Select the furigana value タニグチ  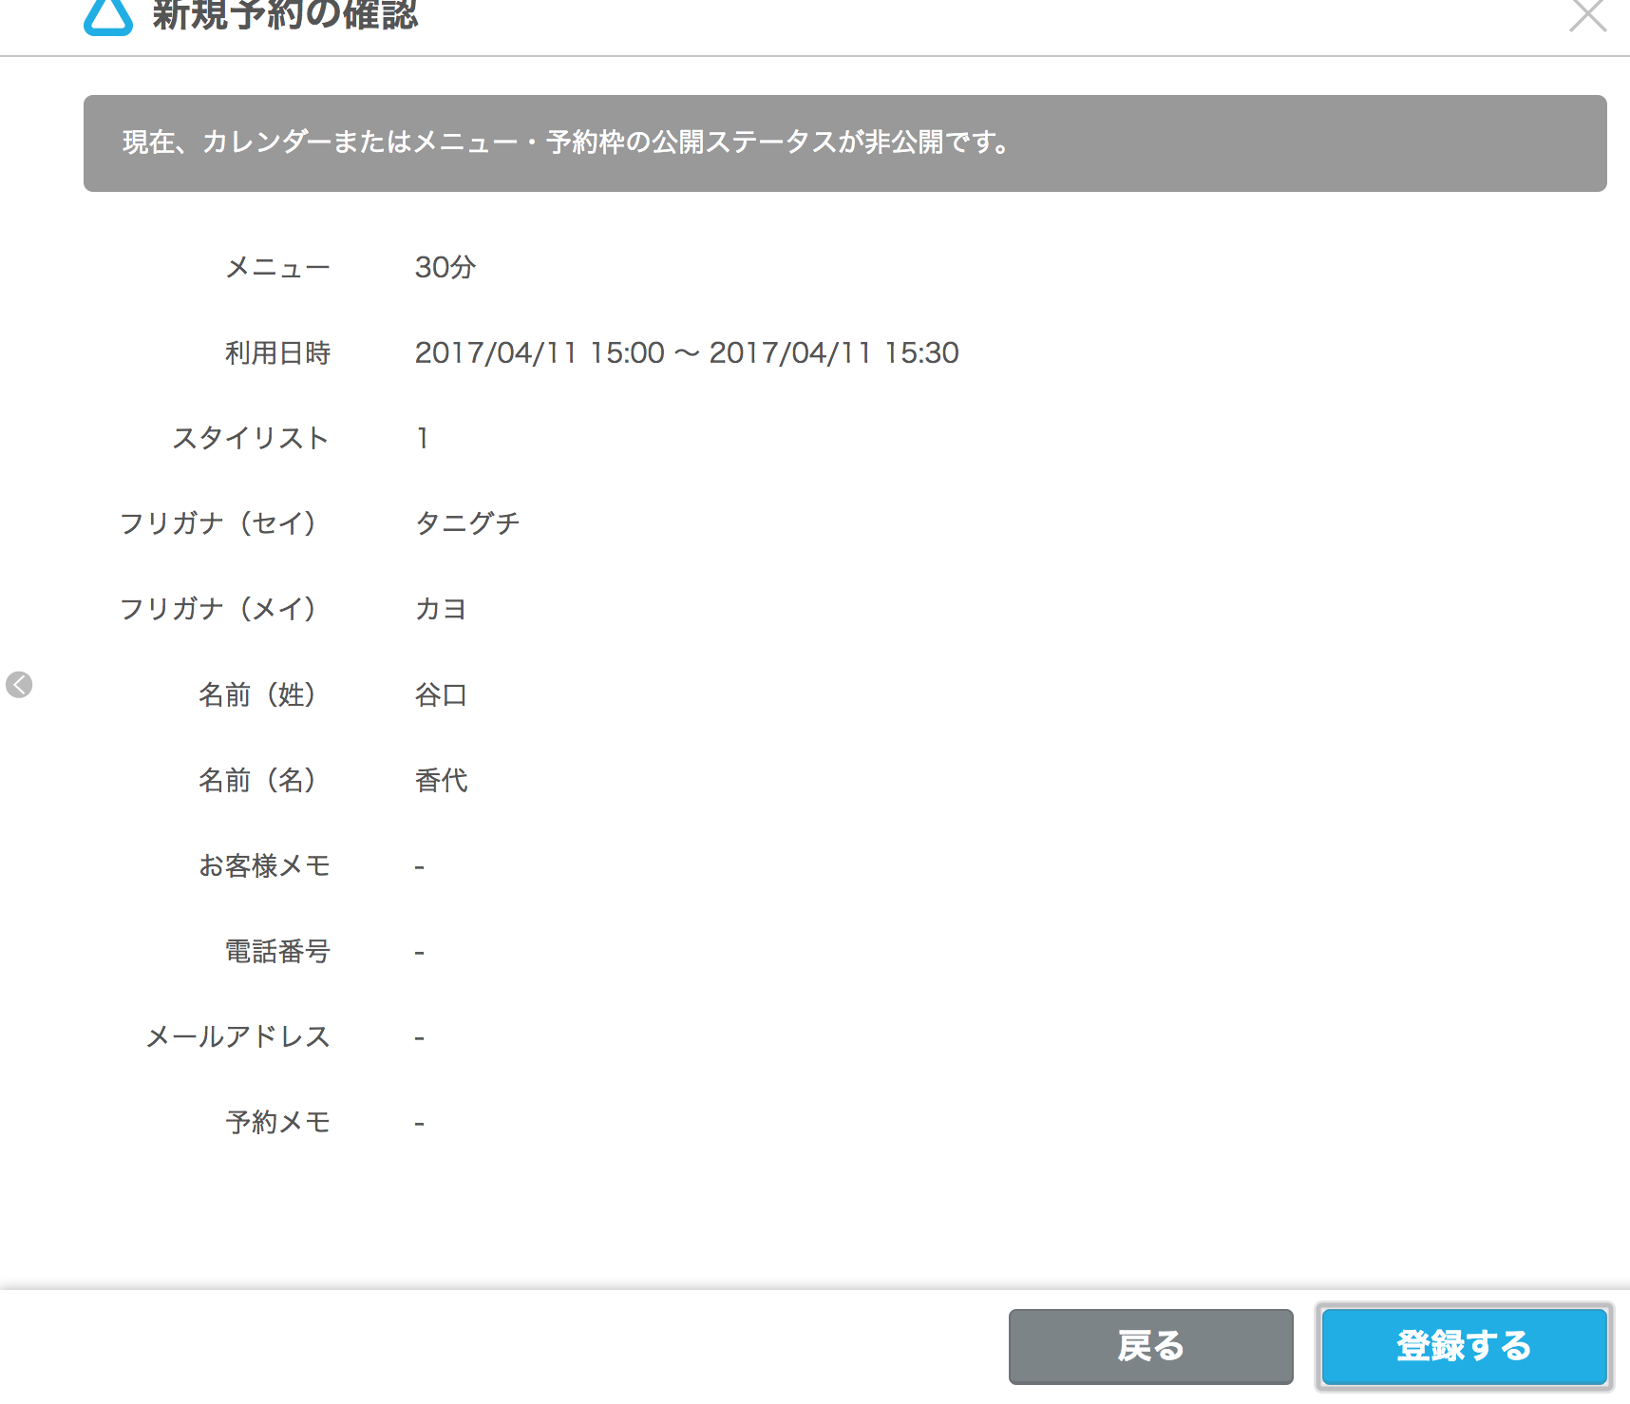(x=467, y=523)
